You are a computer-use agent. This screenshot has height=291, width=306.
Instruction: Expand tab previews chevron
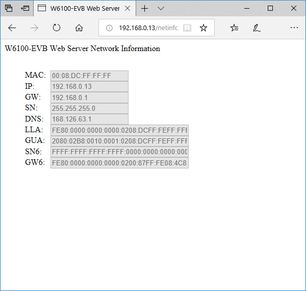161,8
